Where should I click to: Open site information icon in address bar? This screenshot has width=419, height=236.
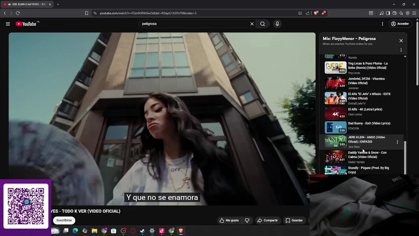(x=95, y=13)
